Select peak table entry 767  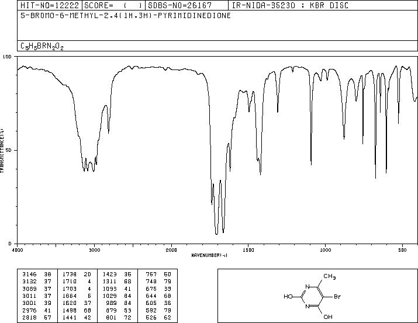click(158, 274)
